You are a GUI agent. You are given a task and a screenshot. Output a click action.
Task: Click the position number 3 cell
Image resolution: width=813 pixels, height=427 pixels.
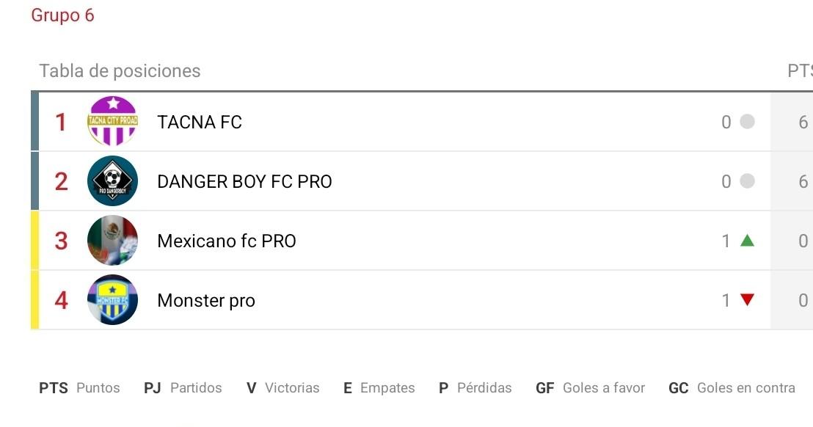[62, 241]
